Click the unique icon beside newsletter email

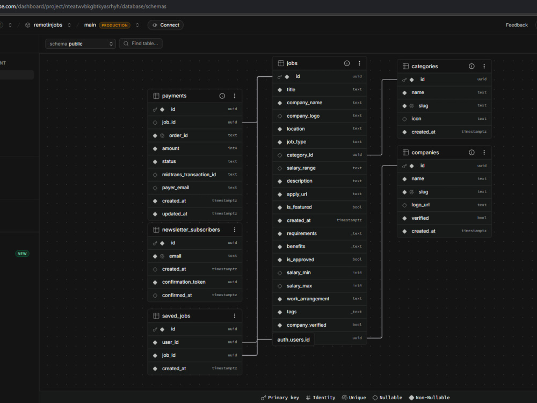coord(162,256)
